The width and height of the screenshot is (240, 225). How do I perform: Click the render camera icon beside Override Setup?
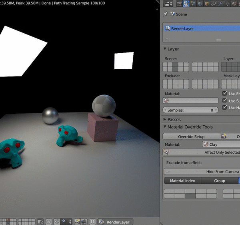(224, 136)
